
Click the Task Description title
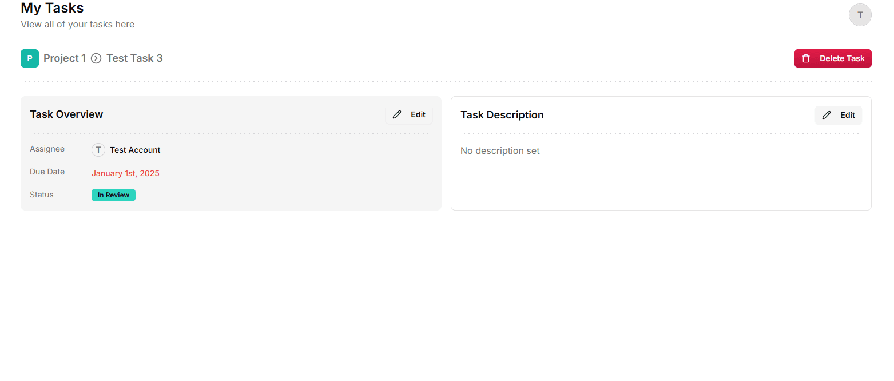click(x=502, y=115)
